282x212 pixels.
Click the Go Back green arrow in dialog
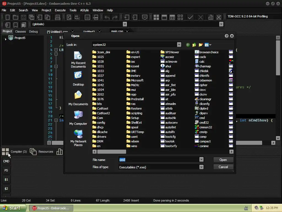point(188,45)
